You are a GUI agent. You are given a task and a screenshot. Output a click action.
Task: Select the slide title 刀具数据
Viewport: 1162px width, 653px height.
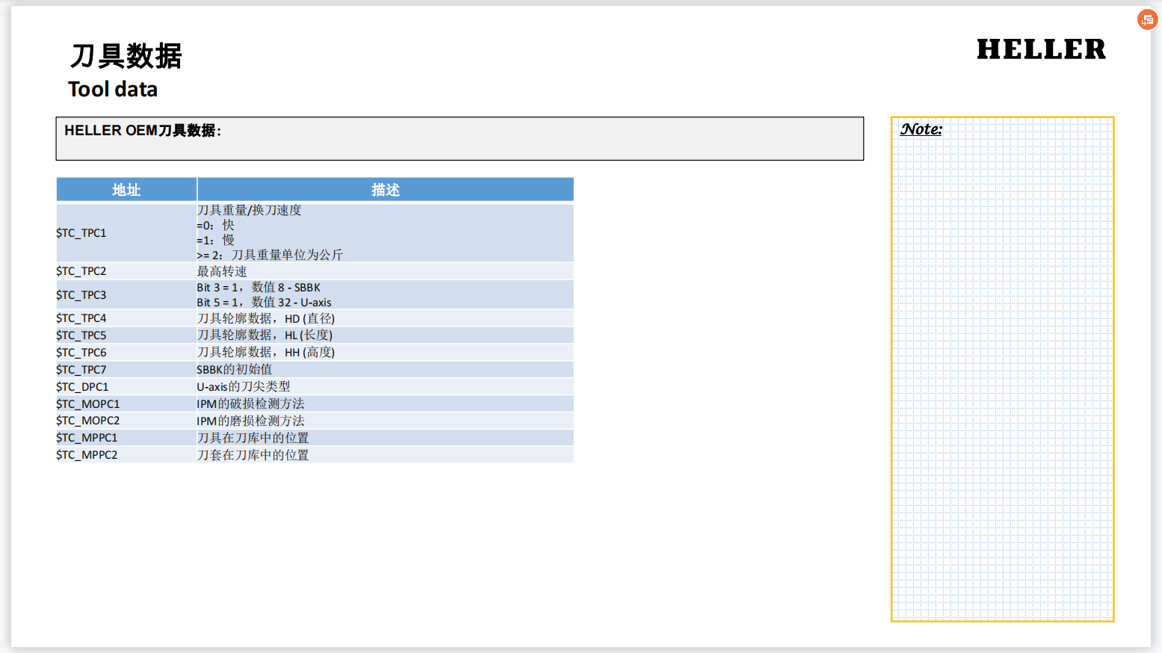[x=126, y=56]
